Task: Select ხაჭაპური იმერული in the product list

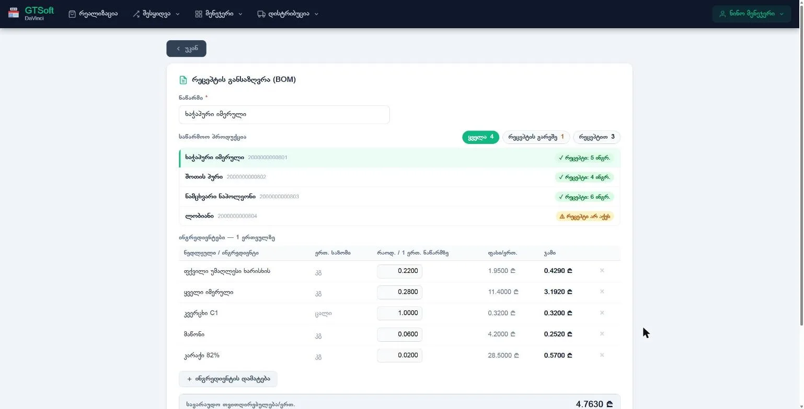Action: coord(399,158)
